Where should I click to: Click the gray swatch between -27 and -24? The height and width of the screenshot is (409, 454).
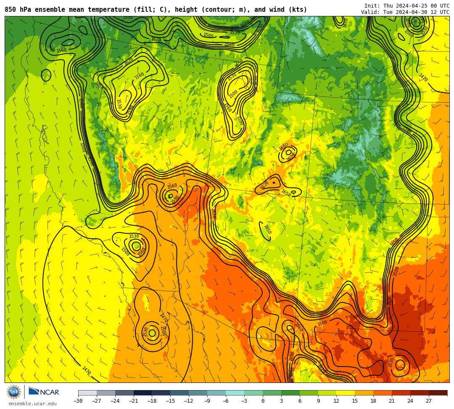(106, 393)
